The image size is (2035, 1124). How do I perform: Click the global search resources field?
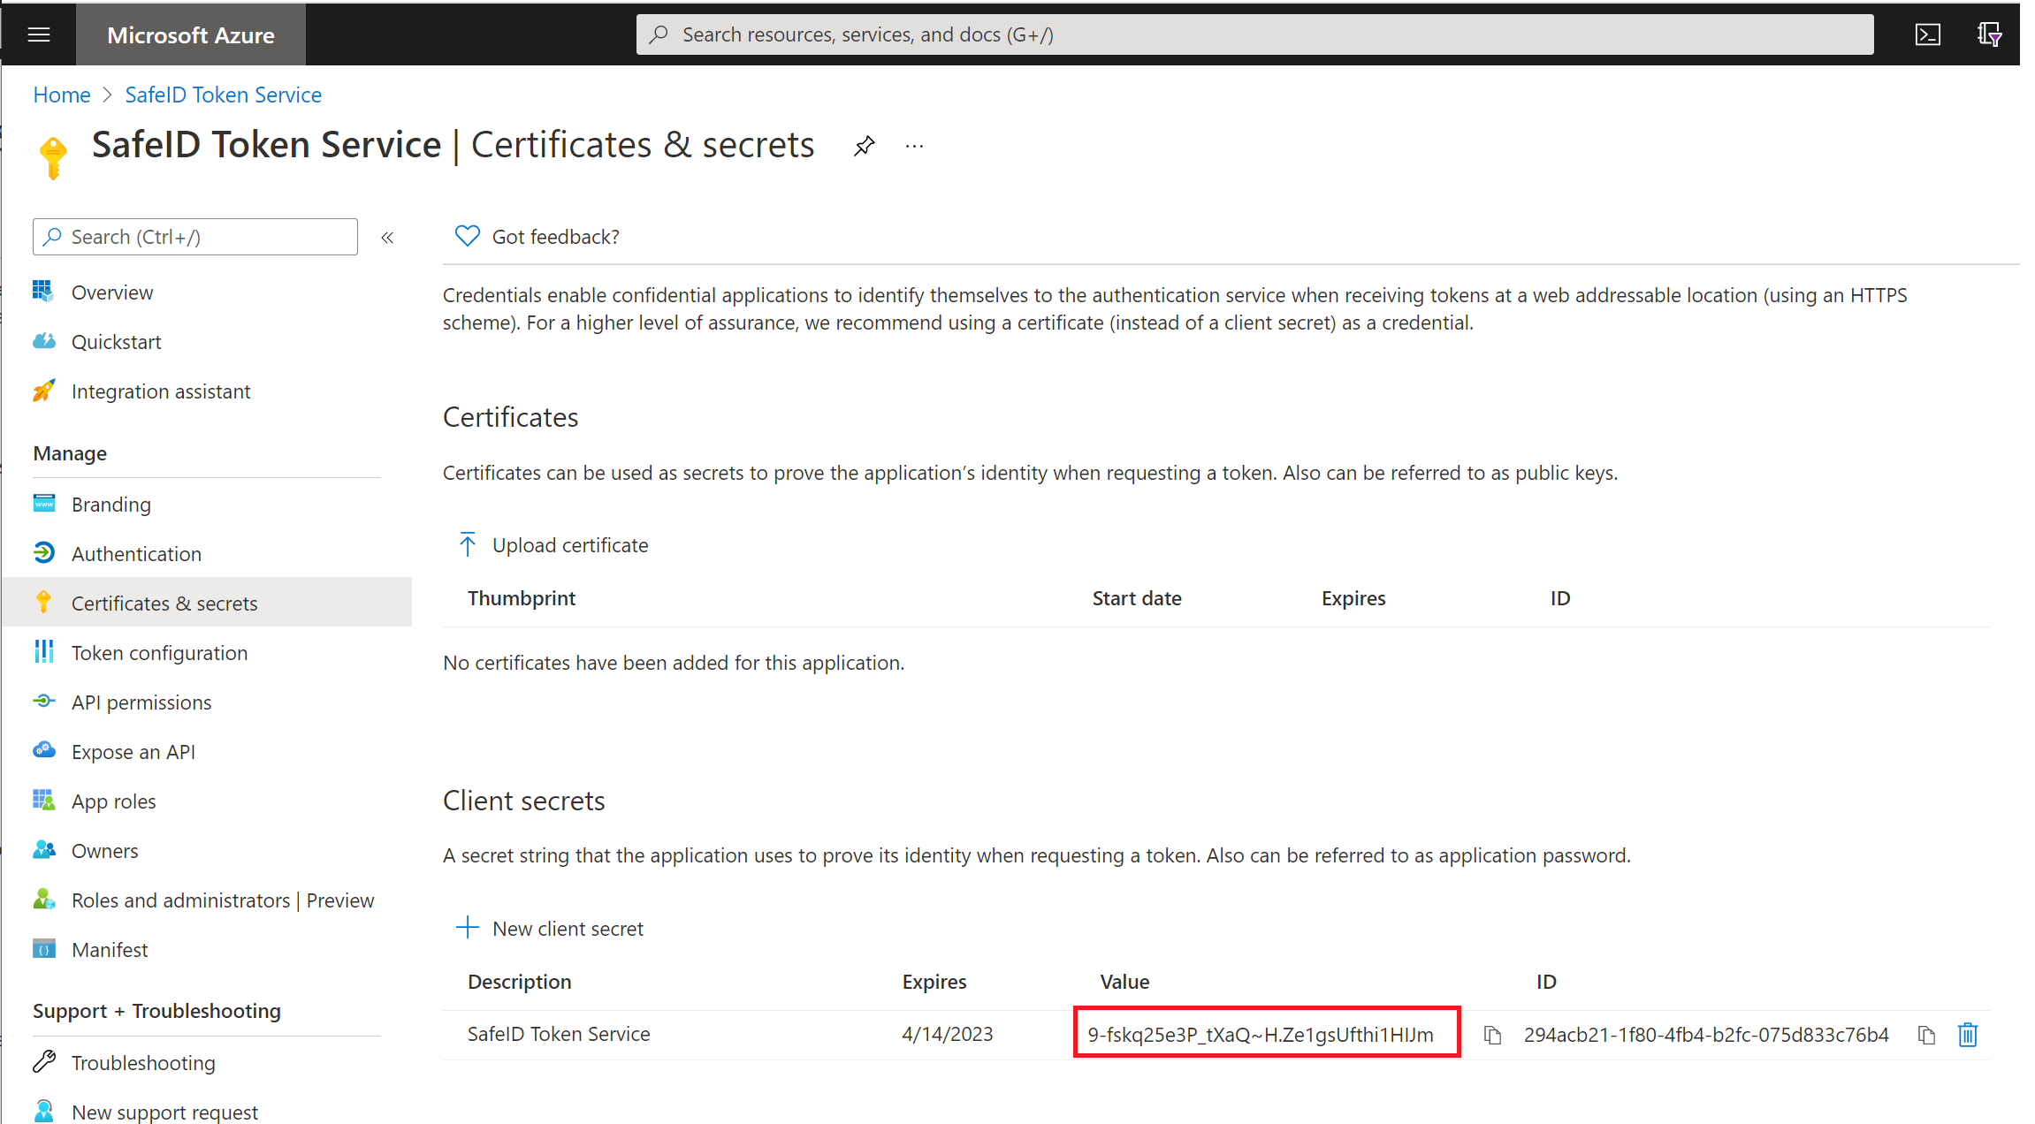click(x=1255, y=34)
